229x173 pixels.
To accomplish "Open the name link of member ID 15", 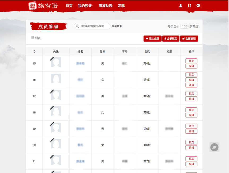I will pos(80,63).
